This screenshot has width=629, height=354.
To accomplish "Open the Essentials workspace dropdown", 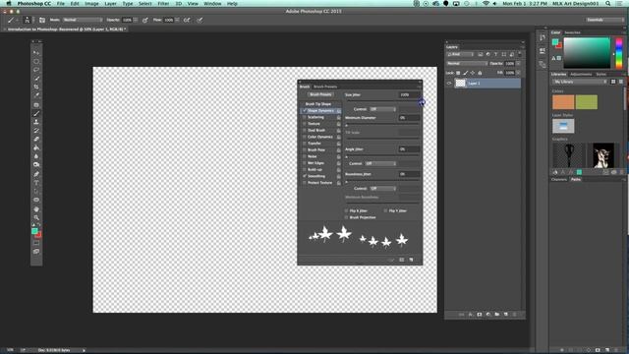I will coord(604,20).
